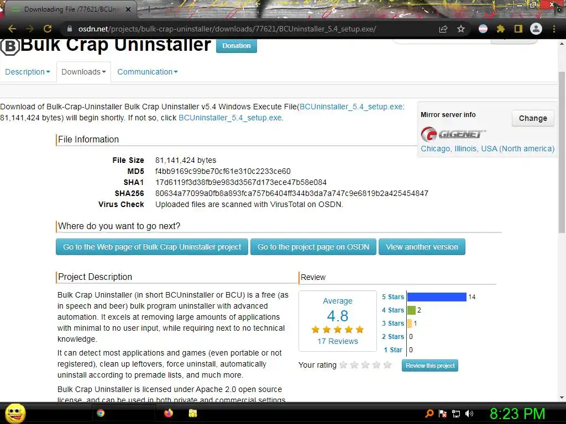Click the Bulk Crap Uninstaller logo icon
The height and width of the screenshot is (424, 566).
point(10,46)
